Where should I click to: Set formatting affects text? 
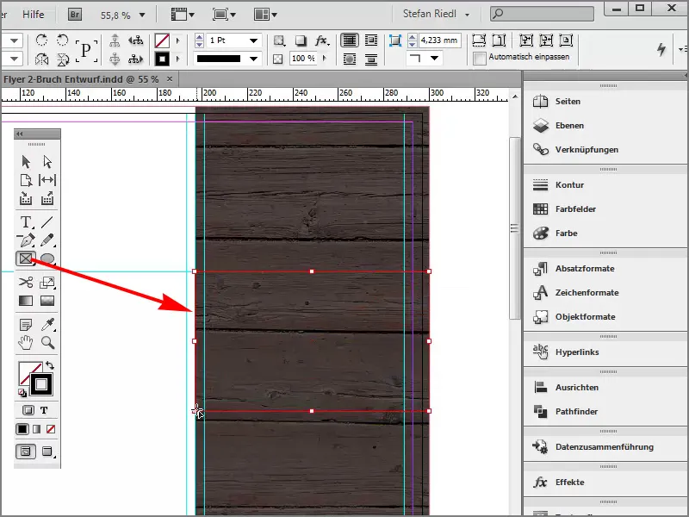tap(44, 410)
